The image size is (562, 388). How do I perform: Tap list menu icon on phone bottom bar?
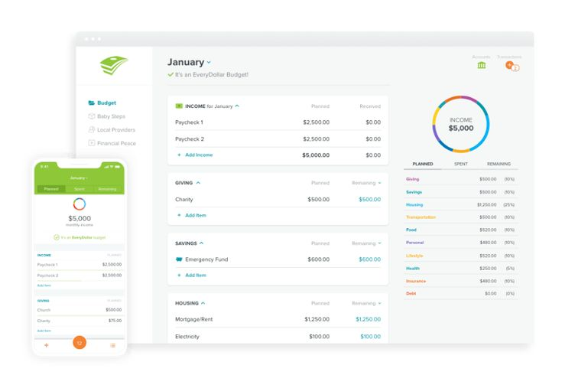[112, 345]
